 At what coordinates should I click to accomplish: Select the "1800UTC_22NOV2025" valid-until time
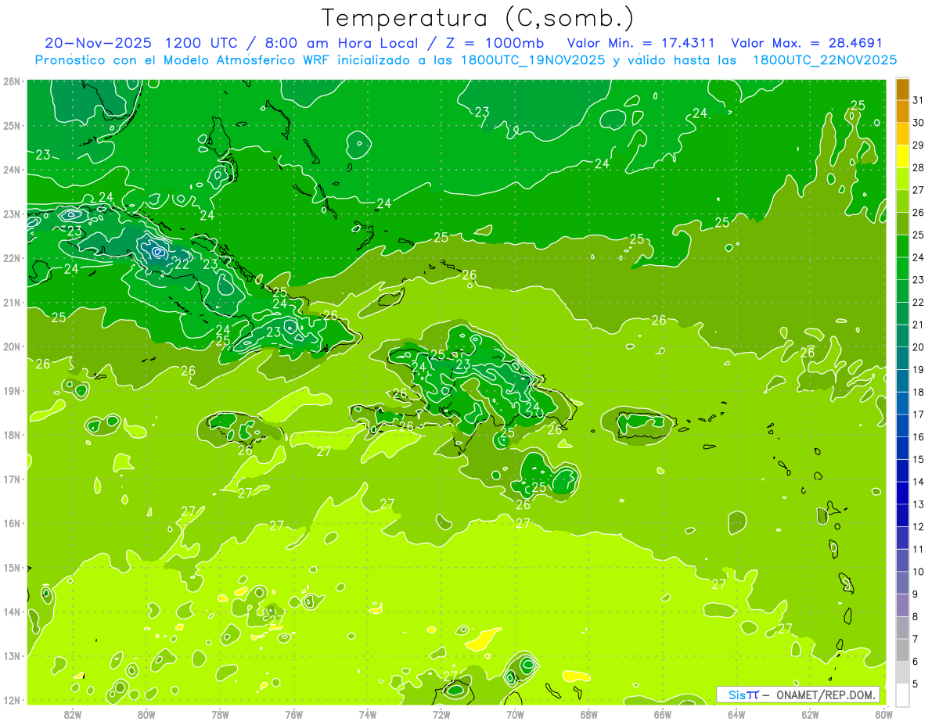pos(824,59)
